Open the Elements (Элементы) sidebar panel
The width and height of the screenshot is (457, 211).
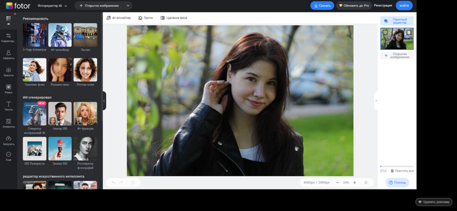click(x=8, y=123)
